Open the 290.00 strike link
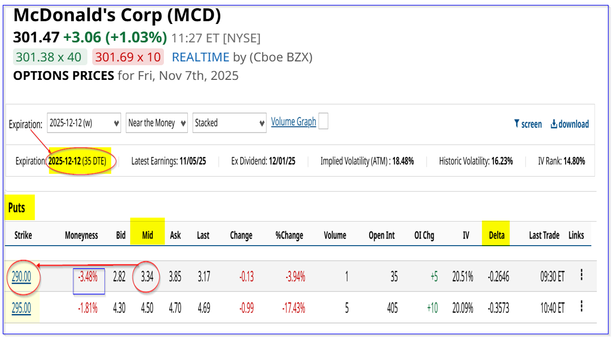Viewport: 615px width, 338px height. (21, 277)
